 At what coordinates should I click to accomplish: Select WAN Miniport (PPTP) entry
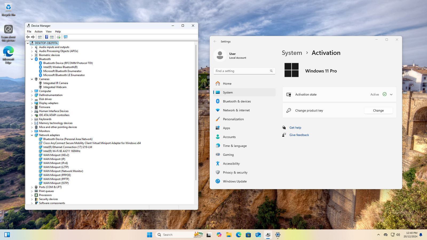click(56, 179)
